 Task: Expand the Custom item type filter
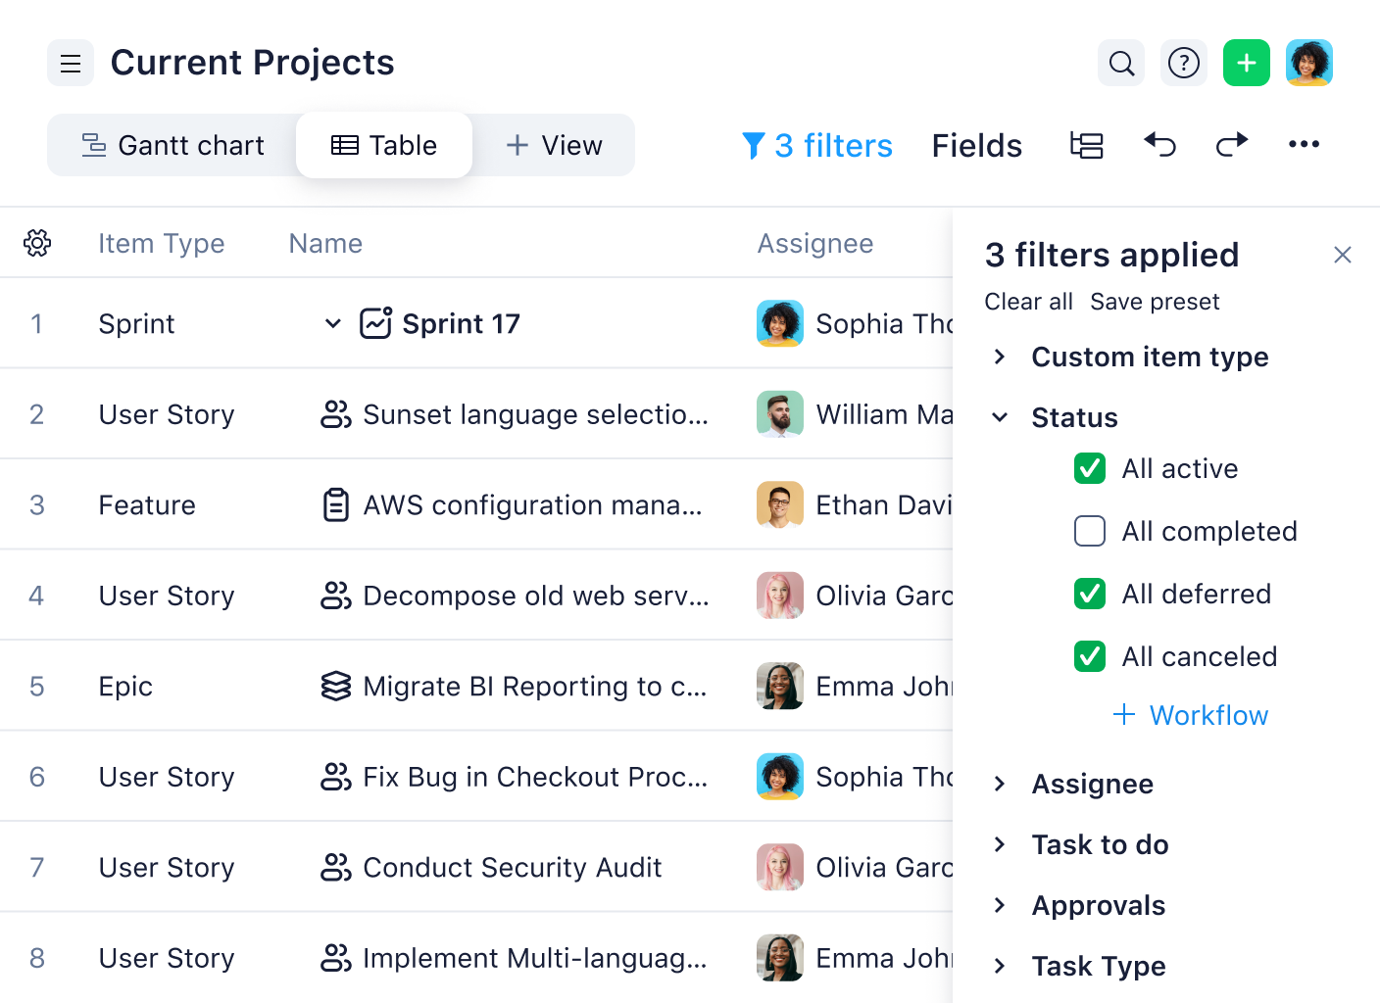tap(1001, 358)
